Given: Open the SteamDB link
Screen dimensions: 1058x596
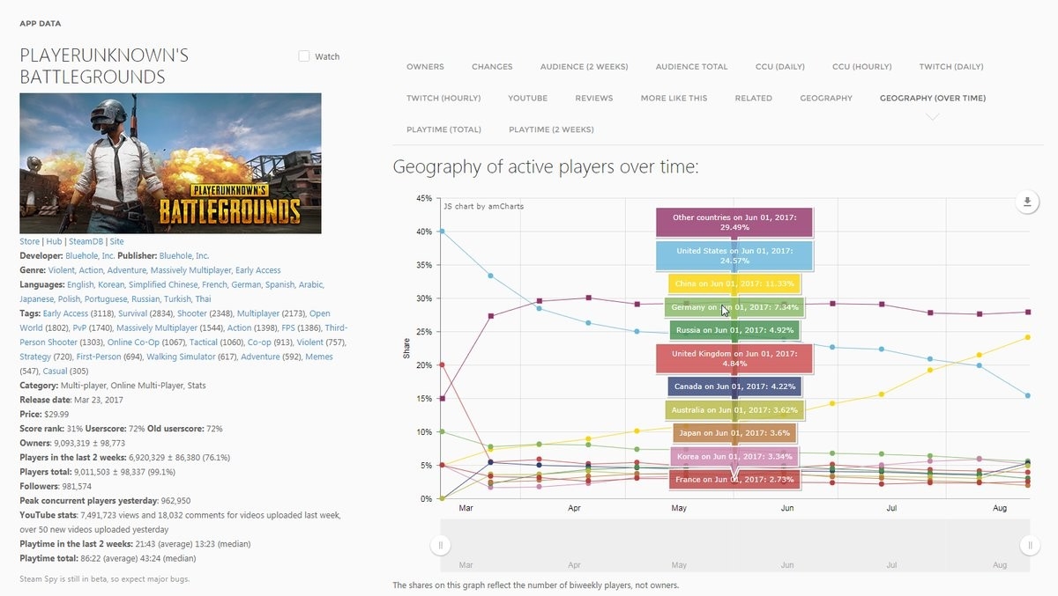Looking at the screenshot, I should tap(87, 241).
